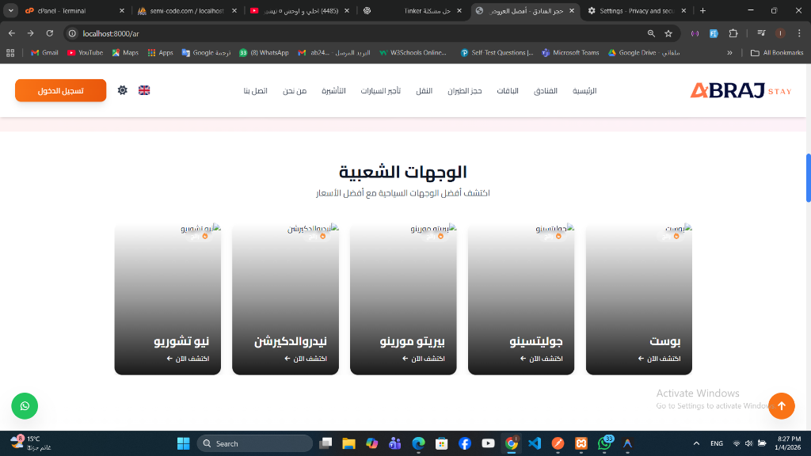Open the Maps bookmark
This screenshot has height=456, width=811.
[x=125, y=53]
